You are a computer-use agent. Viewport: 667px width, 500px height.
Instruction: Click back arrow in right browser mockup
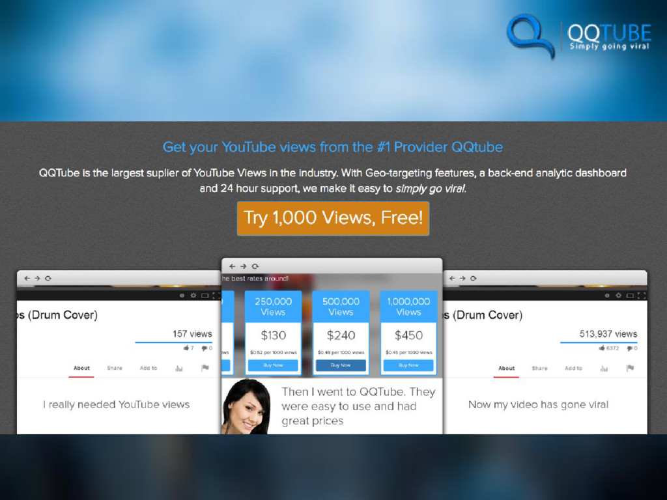[452, 278]
